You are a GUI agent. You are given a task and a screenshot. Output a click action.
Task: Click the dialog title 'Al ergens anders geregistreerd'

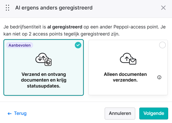(x=54, y=8)
